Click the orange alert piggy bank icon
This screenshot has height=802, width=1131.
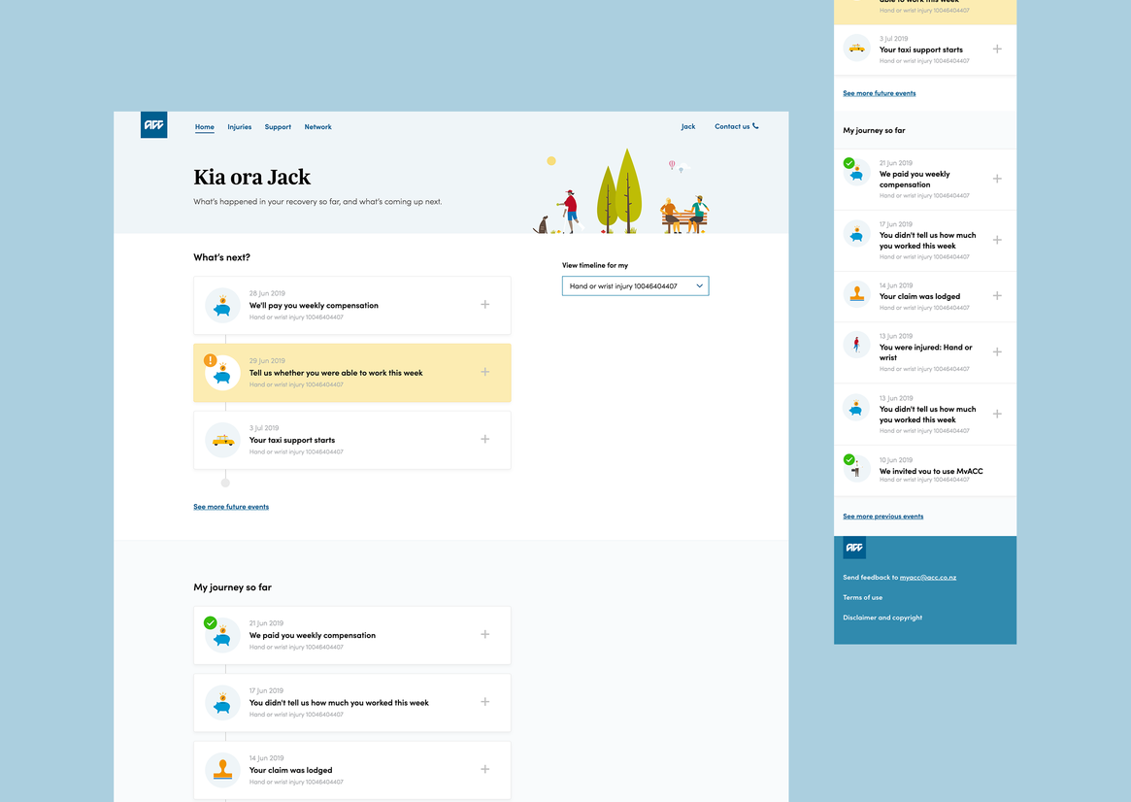click(222, 373)
